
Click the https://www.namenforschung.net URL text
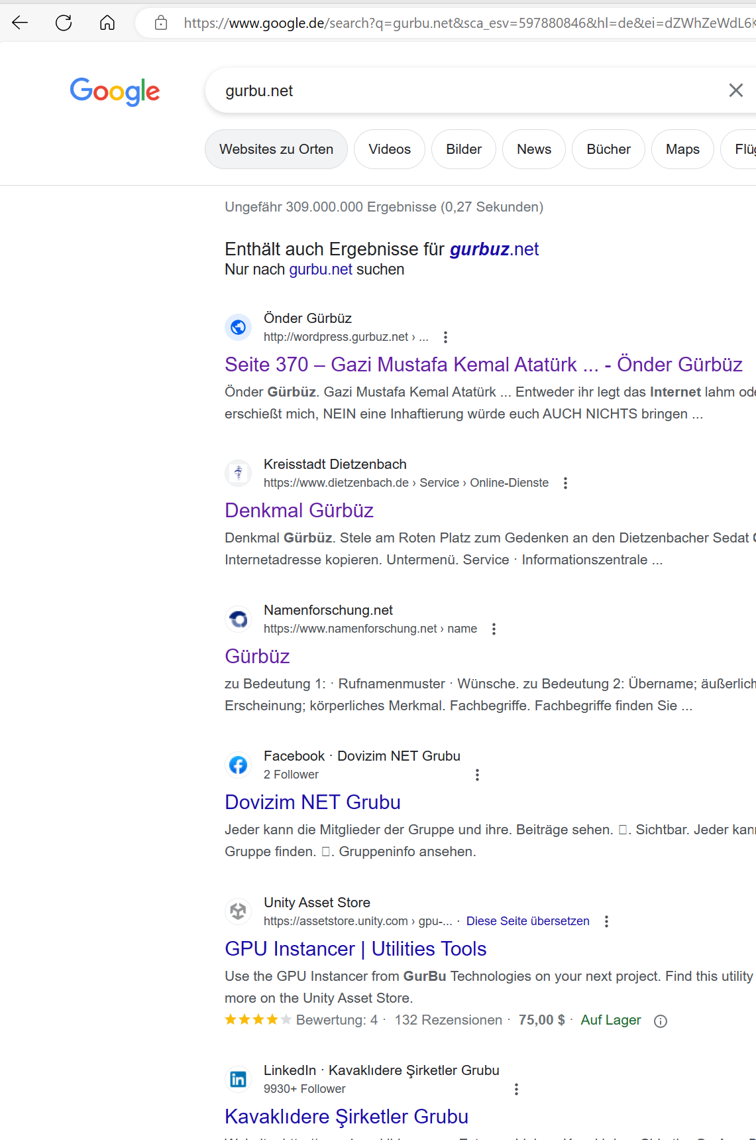pyautogui.click(x=351, y=629)
